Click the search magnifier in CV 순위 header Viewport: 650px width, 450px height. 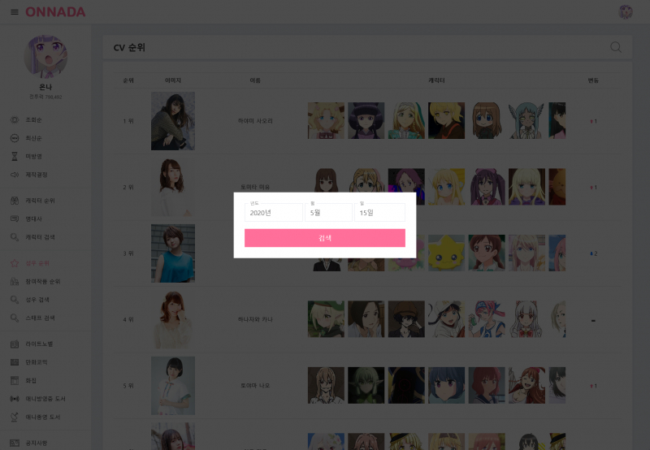pyautogui.click(x=616, y=47)
